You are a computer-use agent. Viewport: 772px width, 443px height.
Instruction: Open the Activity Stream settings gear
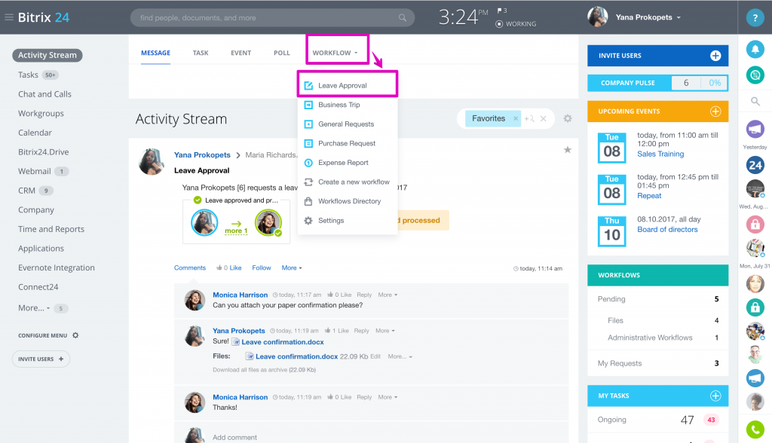click(x=568, y=118)
